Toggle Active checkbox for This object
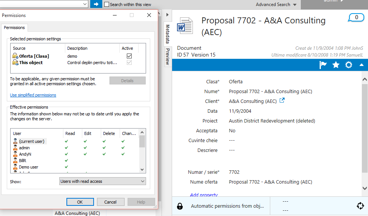Image resolution: width=368 pixels, height=216 pixels. [129, 63]
